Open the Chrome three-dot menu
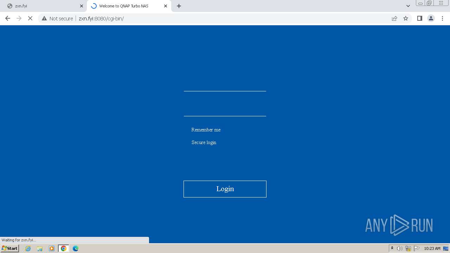Viewport: 450px width, 253px height. [x=443, y=18]
